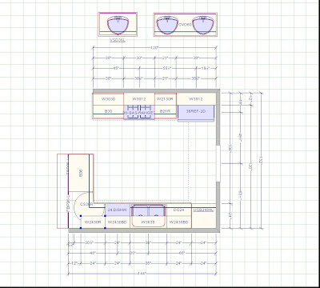Click the 144" overall bottom dimension
The height and width of the screenshot is (288, 320).
tap(142, 274)
